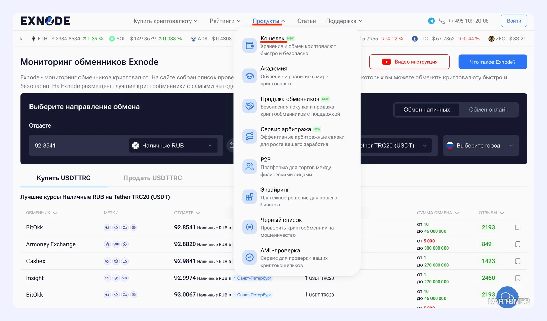Expand the Рейтинги dropdown

pyautogui.click(x=225, y=21)
